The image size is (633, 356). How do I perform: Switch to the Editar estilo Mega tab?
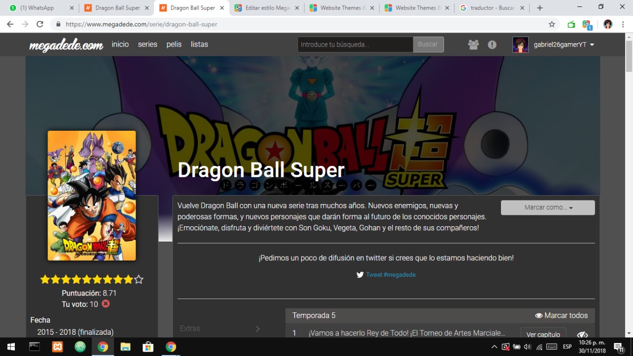[267, 8]
